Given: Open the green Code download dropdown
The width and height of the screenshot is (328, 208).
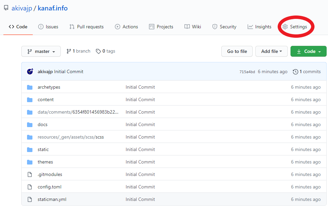Looking at the screenshot, I should (x=308, y=51).
